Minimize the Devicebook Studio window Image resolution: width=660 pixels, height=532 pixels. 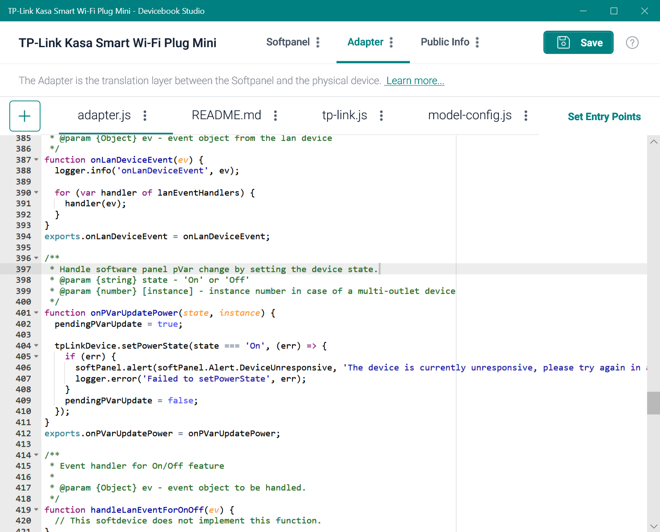pos(583,11)
